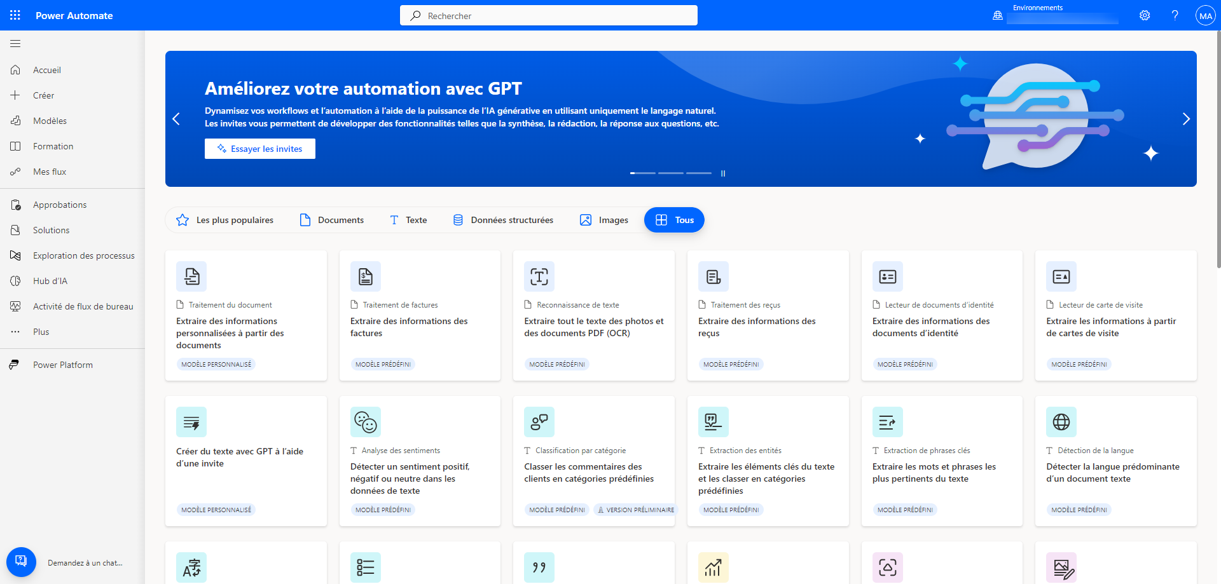Select the Données structurées tab
This screenshot has width=1221, height=584.
pos(502,220)
